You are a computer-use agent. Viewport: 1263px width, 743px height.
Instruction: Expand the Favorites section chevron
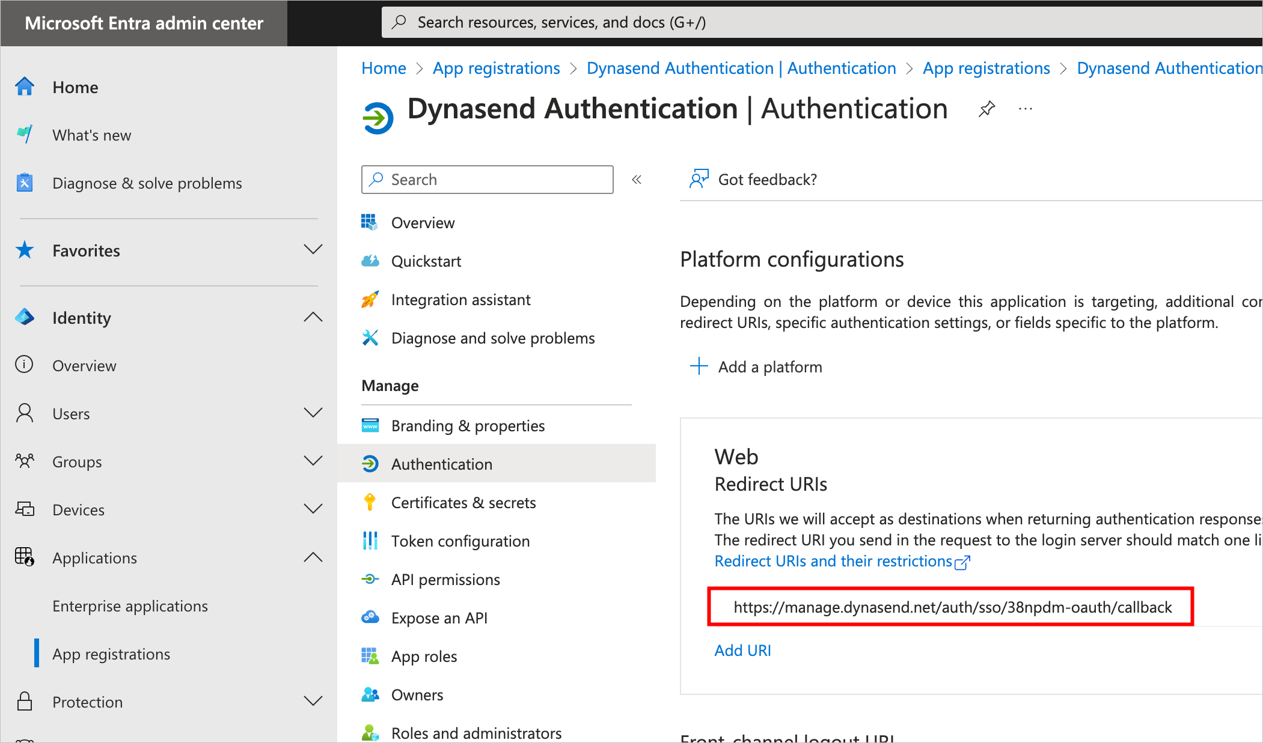click(313, 249)
